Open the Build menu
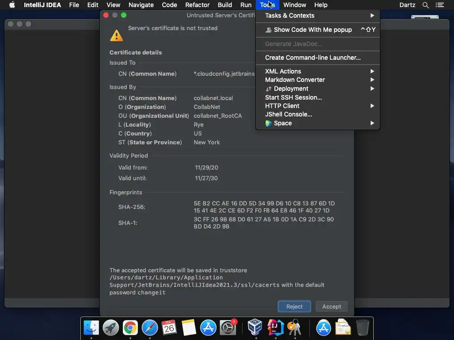This screenshot has width=454, height=340. pyautogui.click(x=225, y=5)
